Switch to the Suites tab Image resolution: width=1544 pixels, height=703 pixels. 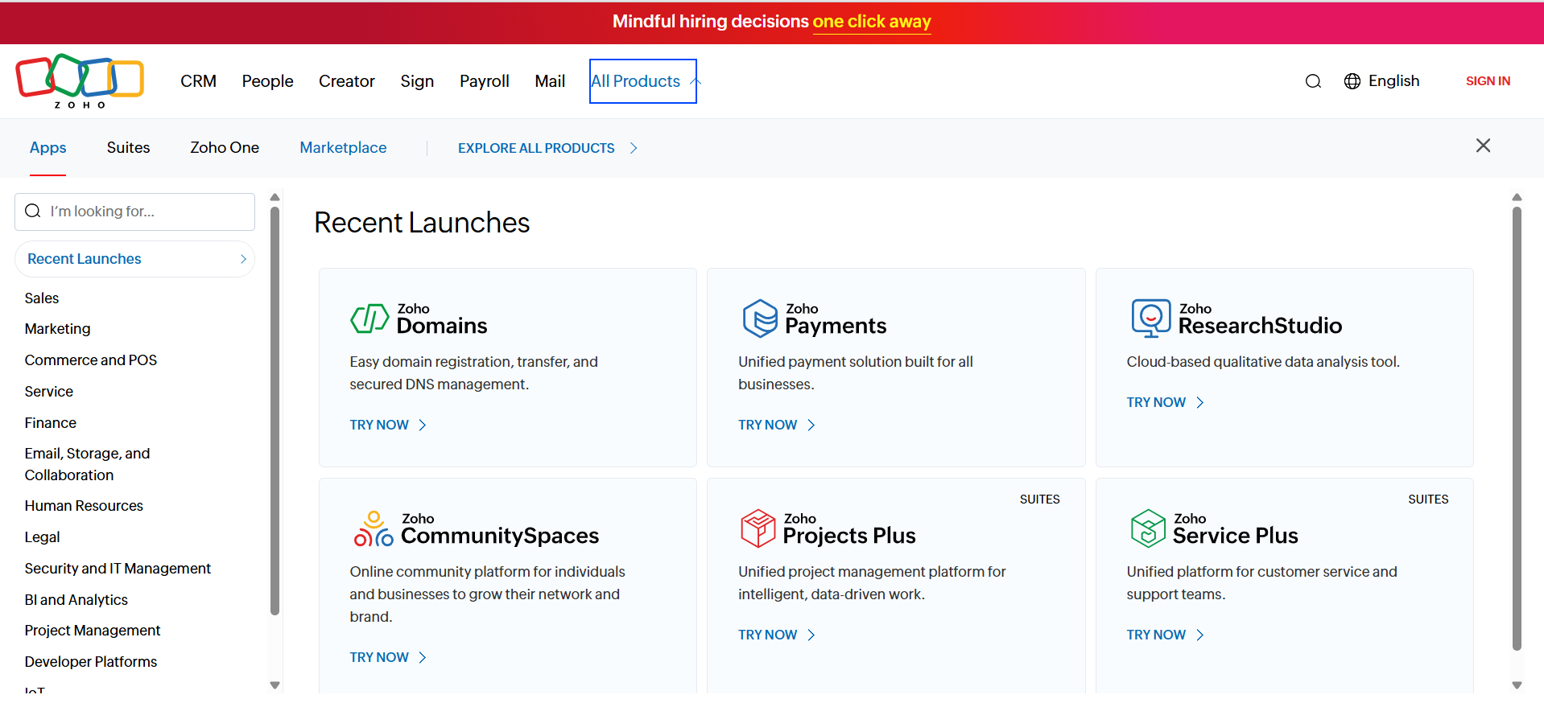pyautogui.click(x=128, y=148)
